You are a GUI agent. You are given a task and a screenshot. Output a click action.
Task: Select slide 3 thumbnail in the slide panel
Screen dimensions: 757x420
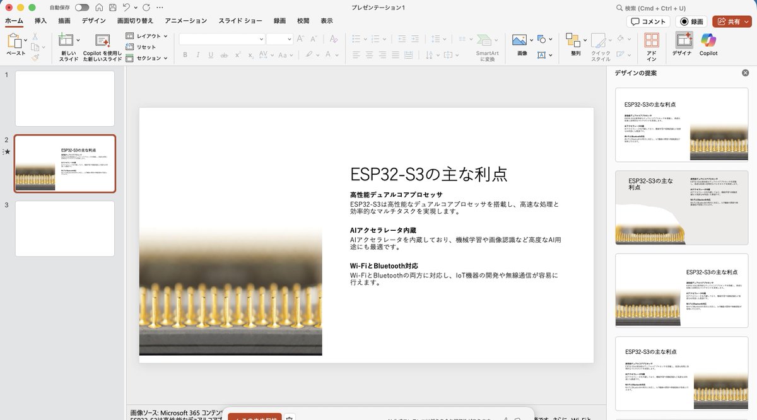[x=65, y=229]
